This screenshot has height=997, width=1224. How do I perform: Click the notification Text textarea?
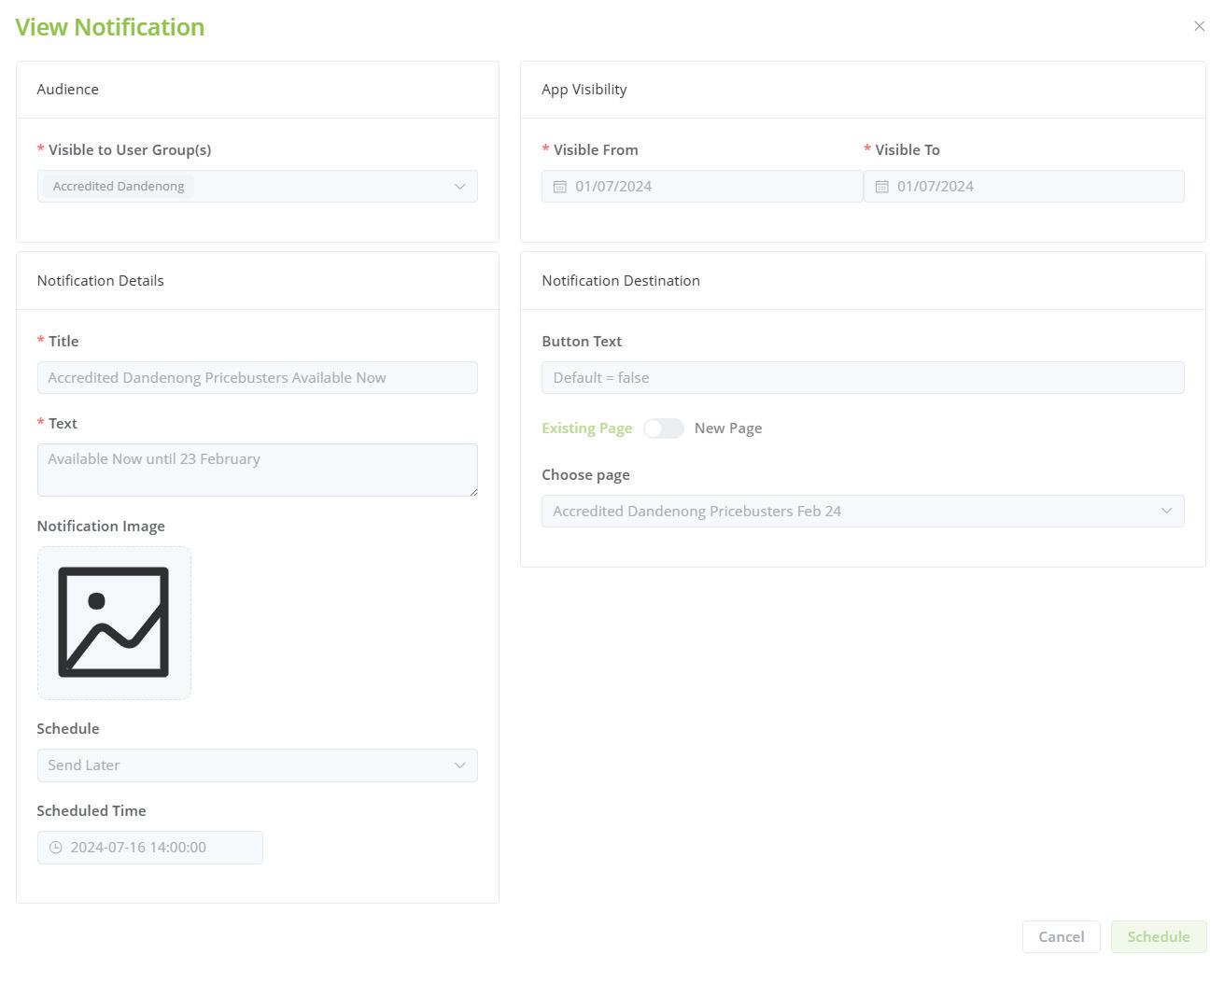(x=257, y=470)
